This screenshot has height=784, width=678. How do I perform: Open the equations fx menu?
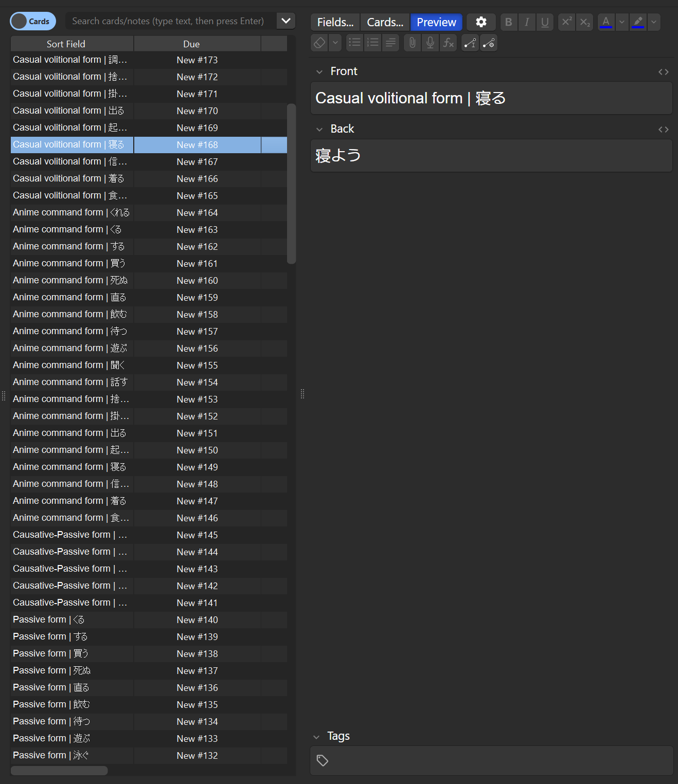(449, 43)
